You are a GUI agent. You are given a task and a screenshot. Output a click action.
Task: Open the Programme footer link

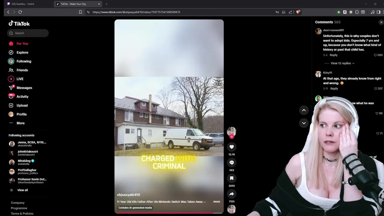19,208
